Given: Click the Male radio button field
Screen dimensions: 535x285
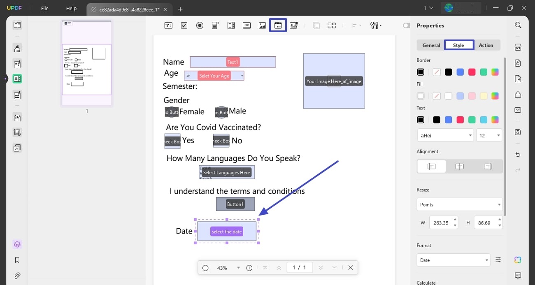Looking at the screenshot, I should pos(221,111).
